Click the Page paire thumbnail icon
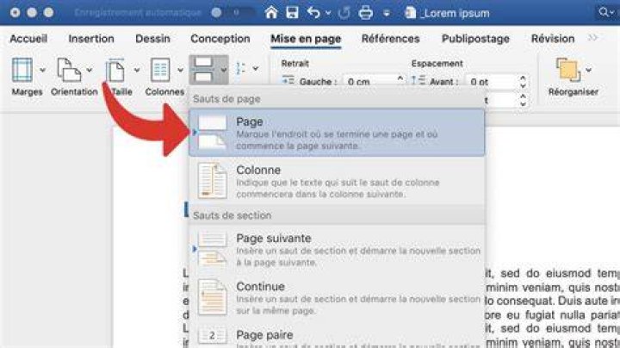620x348 pixels. click(213, 337)
